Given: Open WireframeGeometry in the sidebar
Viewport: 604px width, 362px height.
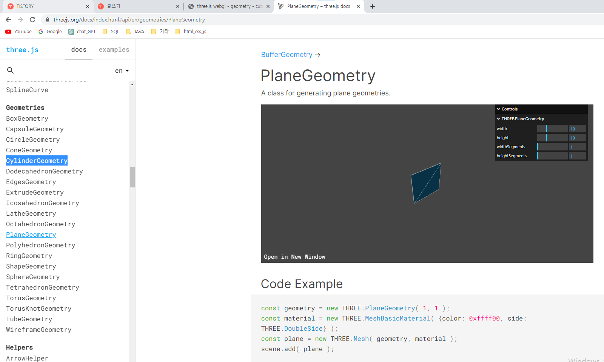Looking at the screenshot, I should (39, 330).
